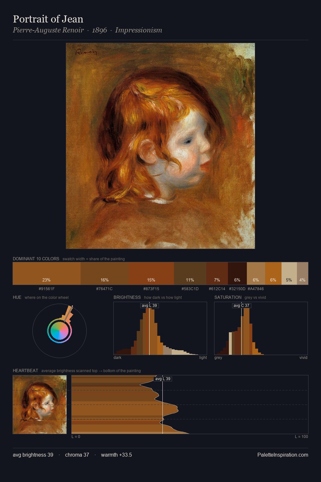The width and height of the screenshot is (321, 482).
Task: Click the 'L = 100' axis label
Action: 301,437
